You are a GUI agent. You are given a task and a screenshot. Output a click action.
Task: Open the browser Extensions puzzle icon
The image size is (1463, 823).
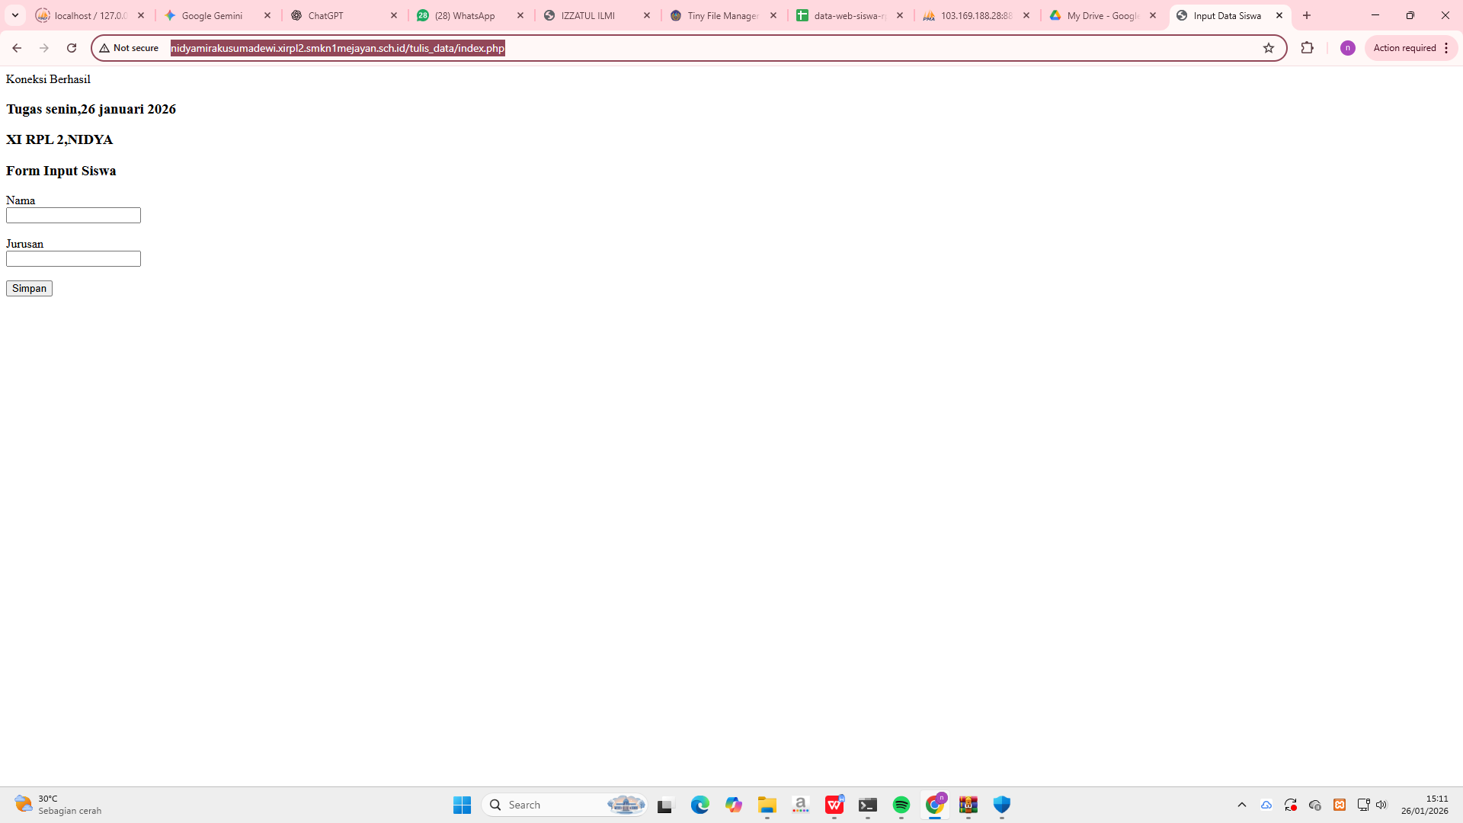coord(1308,48)
